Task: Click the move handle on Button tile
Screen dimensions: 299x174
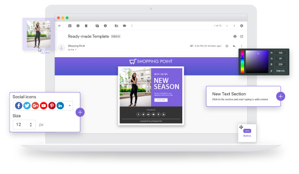Action: click(241, 127)
